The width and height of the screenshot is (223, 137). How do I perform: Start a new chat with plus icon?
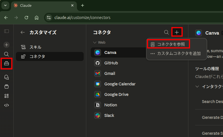(x=7, y=45)
